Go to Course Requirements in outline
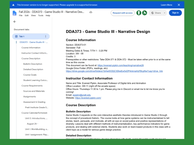The image size is (194, 145). pos(32,86)
